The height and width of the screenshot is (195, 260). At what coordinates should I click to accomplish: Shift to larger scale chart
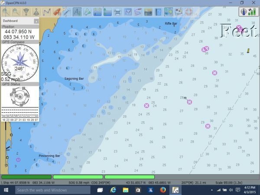(x=26, y=12)
